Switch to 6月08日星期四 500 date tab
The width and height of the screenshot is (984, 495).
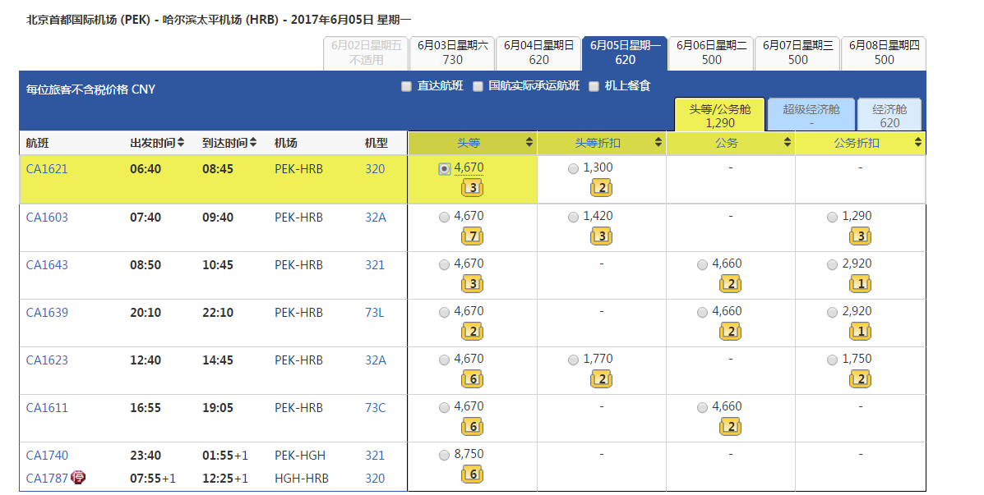[x=884, y=53]
